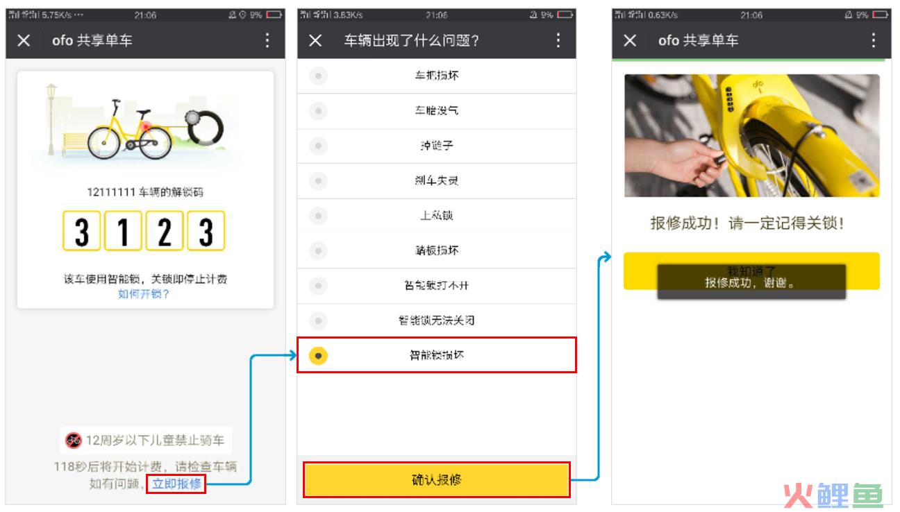Viewport: 900px width, 512px height.
Task: Close the 车辆出现了什么问题 page with X
Action: [315, 41]
